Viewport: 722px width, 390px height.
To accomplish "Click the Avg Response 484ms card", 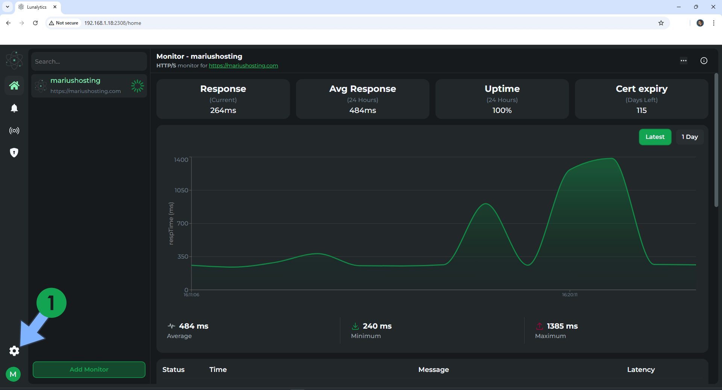I will (x=363, y=99).
